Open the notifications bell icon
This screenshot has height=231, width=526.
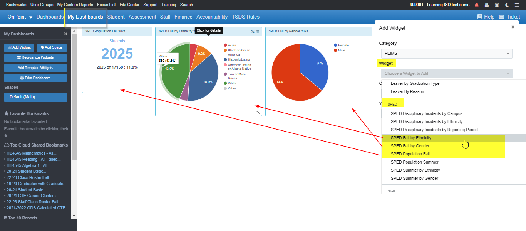[477, 5]
